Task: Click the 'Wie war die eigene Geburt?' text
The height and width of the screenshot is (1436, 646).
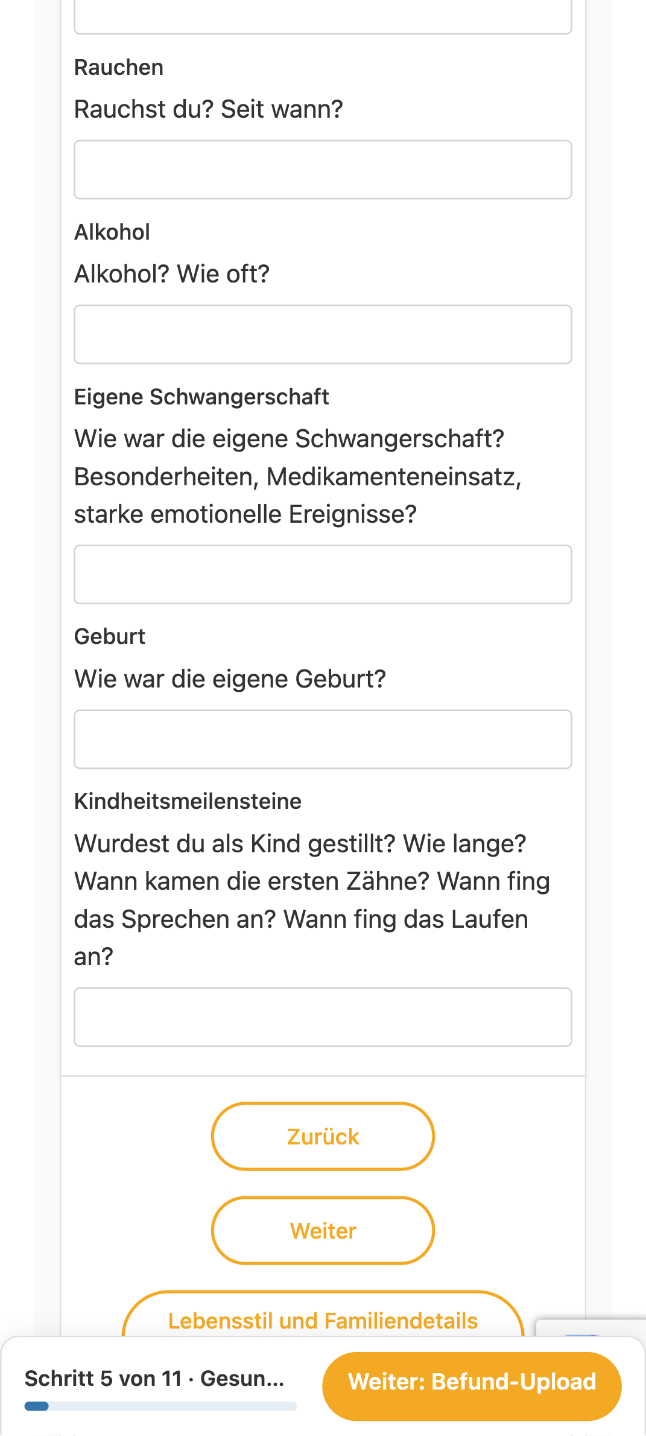Action: (x=230, y=679)
